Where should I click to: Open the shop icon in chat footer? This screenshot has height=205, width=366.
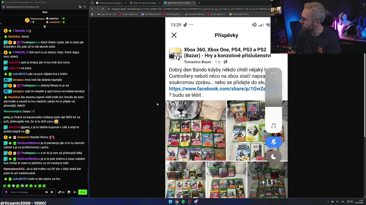[x=69, y=192]
